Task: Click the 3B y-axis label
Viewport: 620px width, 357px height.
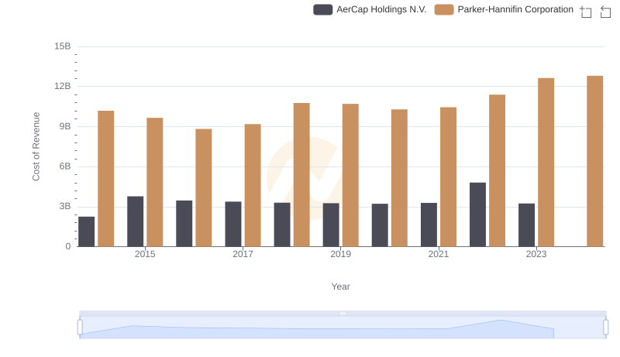Action: (x=65, y=206)
